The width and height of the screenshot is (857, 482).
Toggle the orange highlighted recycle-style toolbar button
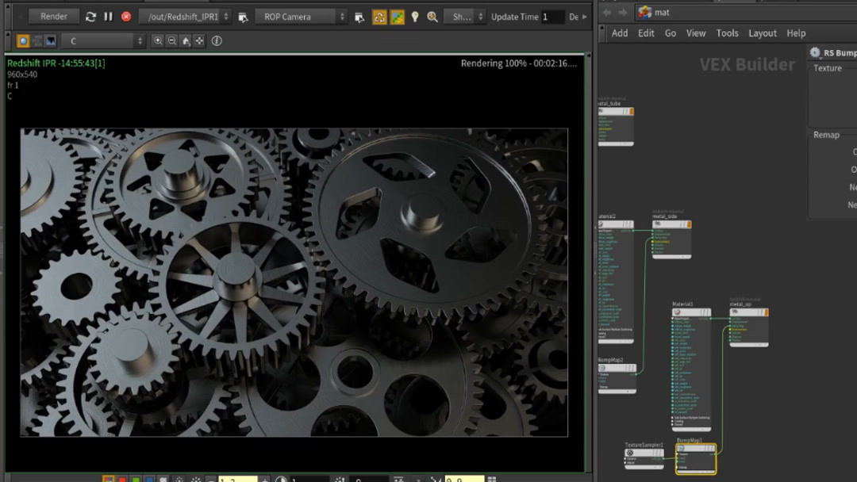pos(379,17)
